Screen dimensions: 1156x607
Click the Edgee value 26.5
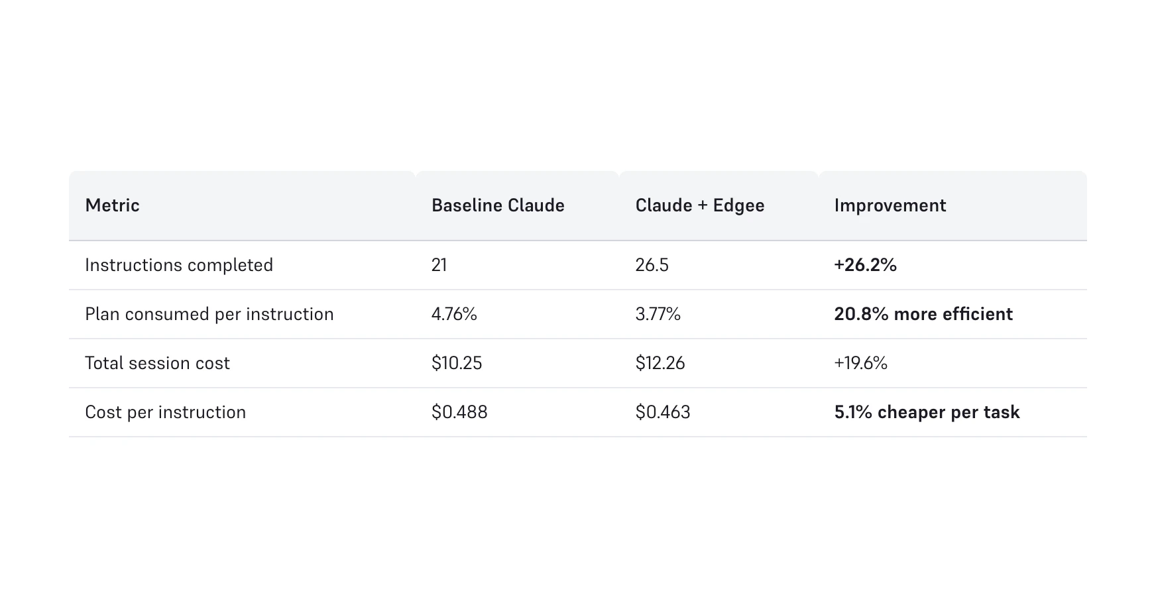click(652, 265)
